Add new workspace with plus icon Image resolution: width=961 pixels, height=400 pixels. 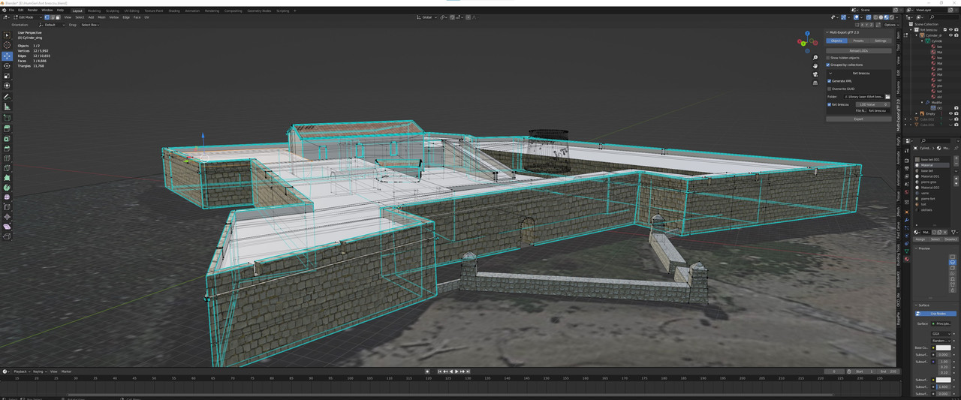[x=295, y=11]
